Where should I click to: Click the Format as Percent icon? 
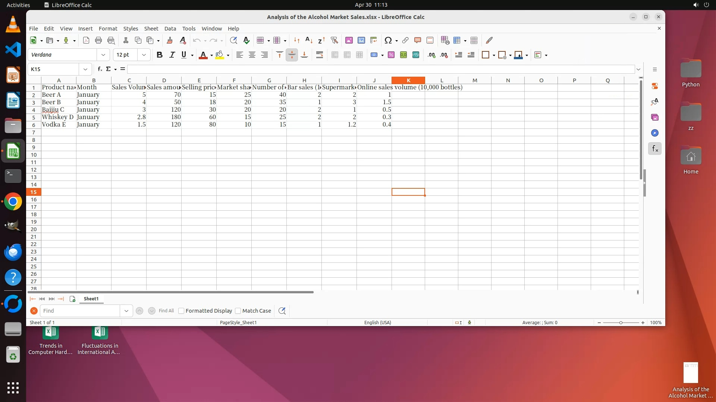391,55
